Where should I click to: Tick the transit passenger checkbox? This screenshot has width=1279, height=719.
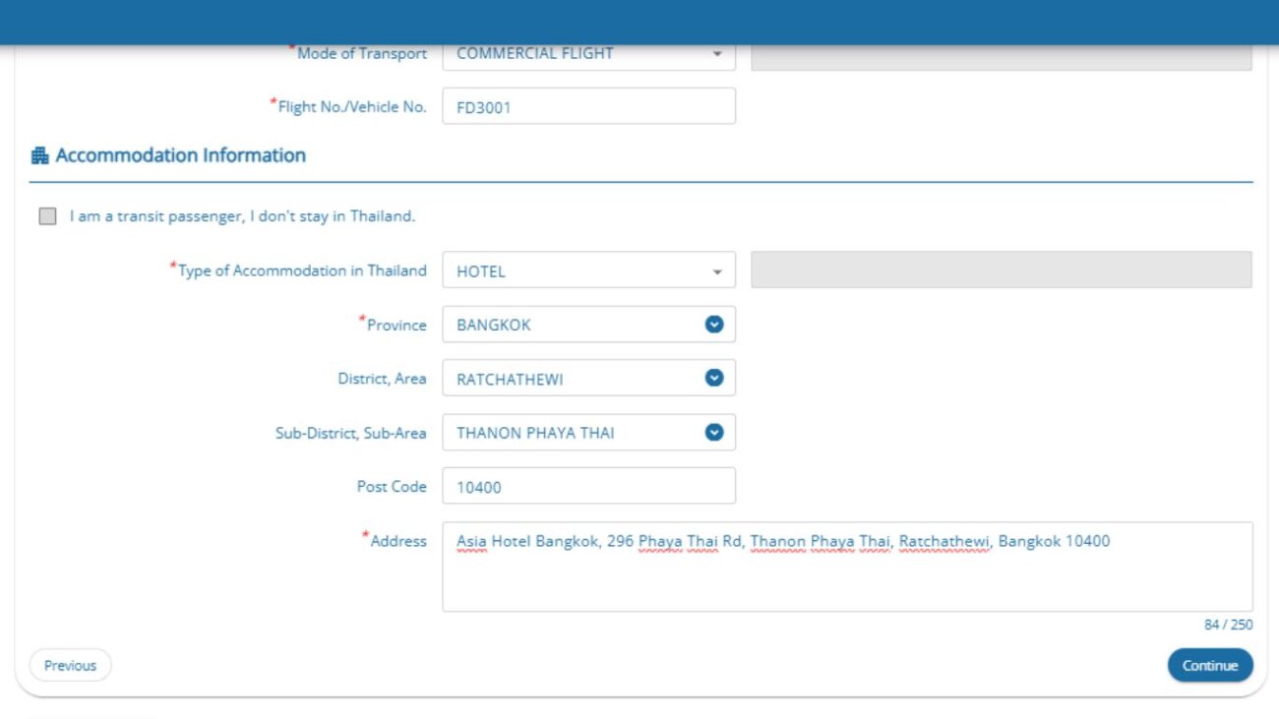click(47, 216)
